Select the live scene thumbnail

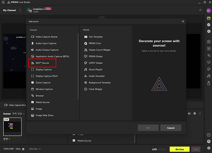click(x=12, y=127)
